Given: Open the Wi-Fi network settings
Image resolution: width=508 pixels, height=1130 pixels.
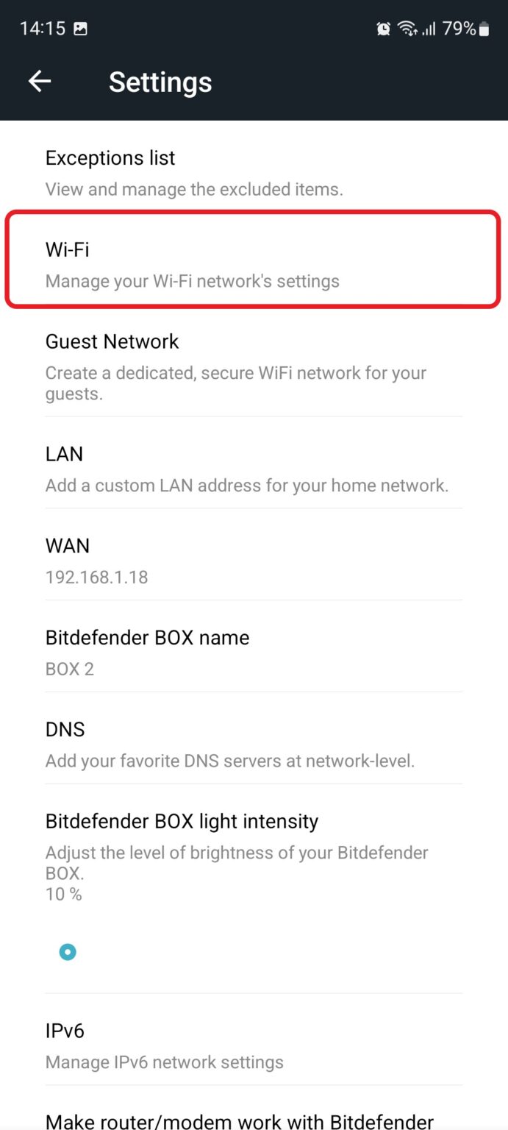Looking at the screenshot, I should 254,263.
